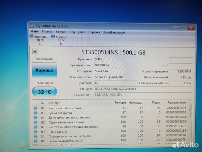Open the Вид menu
The width and height of the screenshot is (202, 152).
tap(72, 32)
